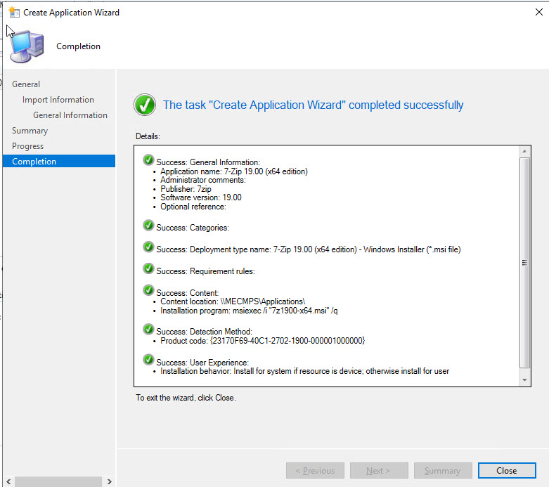This screenshot has width=549, height=487.
Task: Select the highlighted Completion step
Action: point(34,162)
